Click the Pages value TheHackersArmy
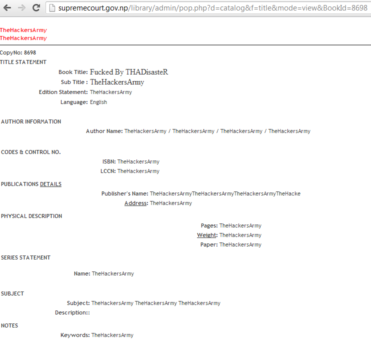This screenshot has height=342, width=371. [x=240, y=226]
